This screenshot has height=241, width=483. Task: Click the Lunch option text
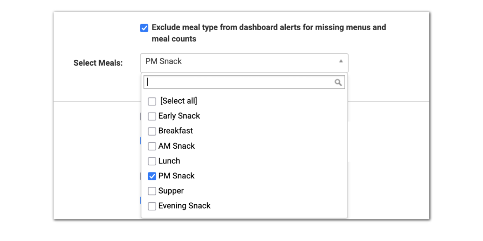point(169,161)
